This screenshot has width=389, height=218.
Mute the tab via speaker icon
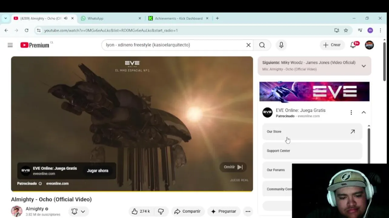pyautogui.click(x=65, y=18)
